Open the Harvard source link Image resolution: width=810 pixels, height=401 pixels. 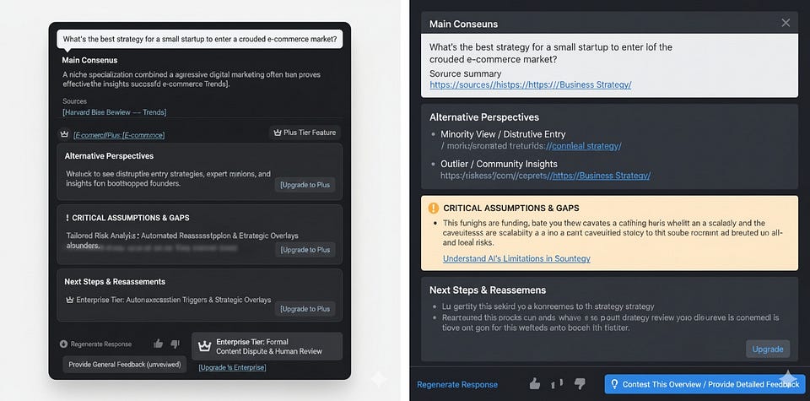click(114, 112)
